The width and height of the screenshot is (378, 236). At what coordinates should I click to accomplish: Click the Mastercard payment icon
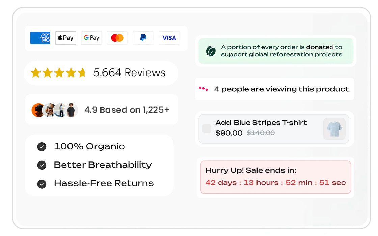pos(117,38)
